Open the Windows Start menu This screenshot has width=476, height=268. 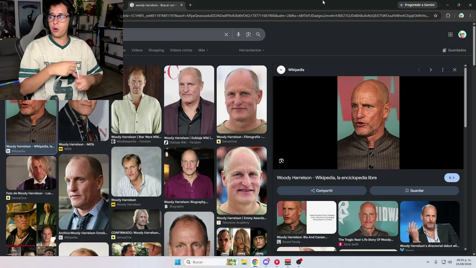point(177,262)
